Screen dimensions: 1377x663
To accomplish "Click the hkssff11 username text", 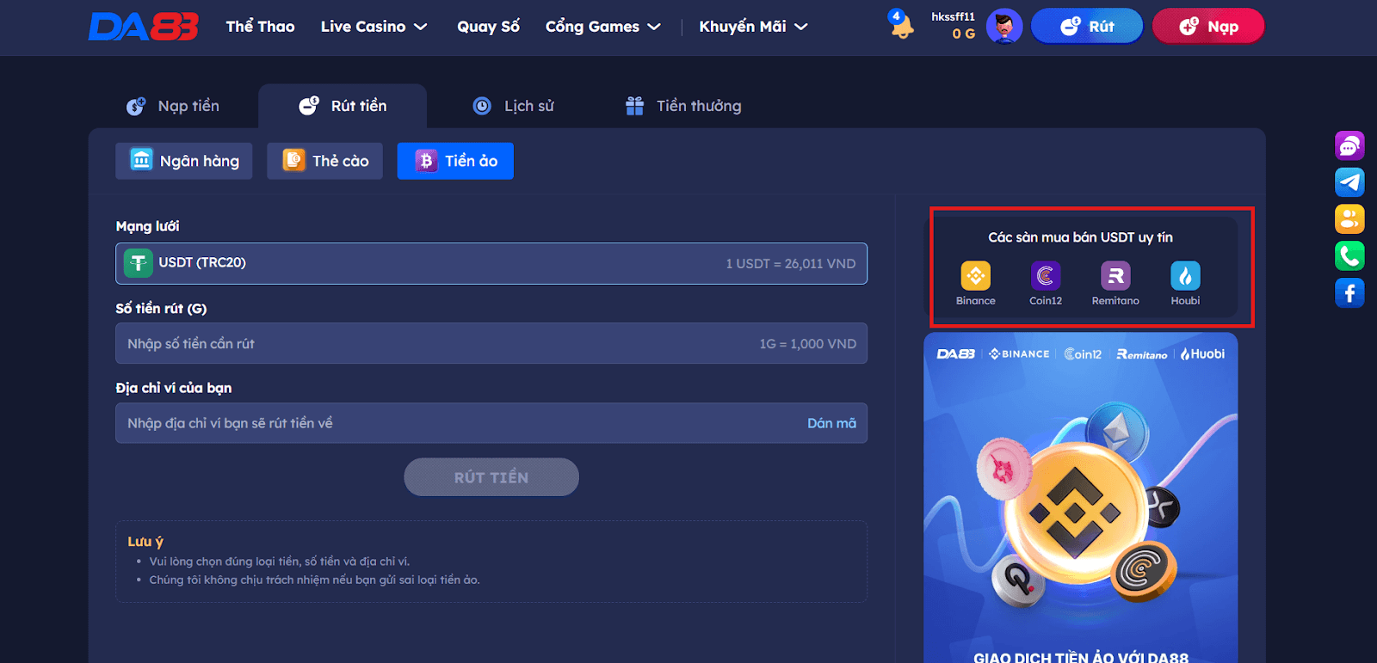I will point(953,16).
